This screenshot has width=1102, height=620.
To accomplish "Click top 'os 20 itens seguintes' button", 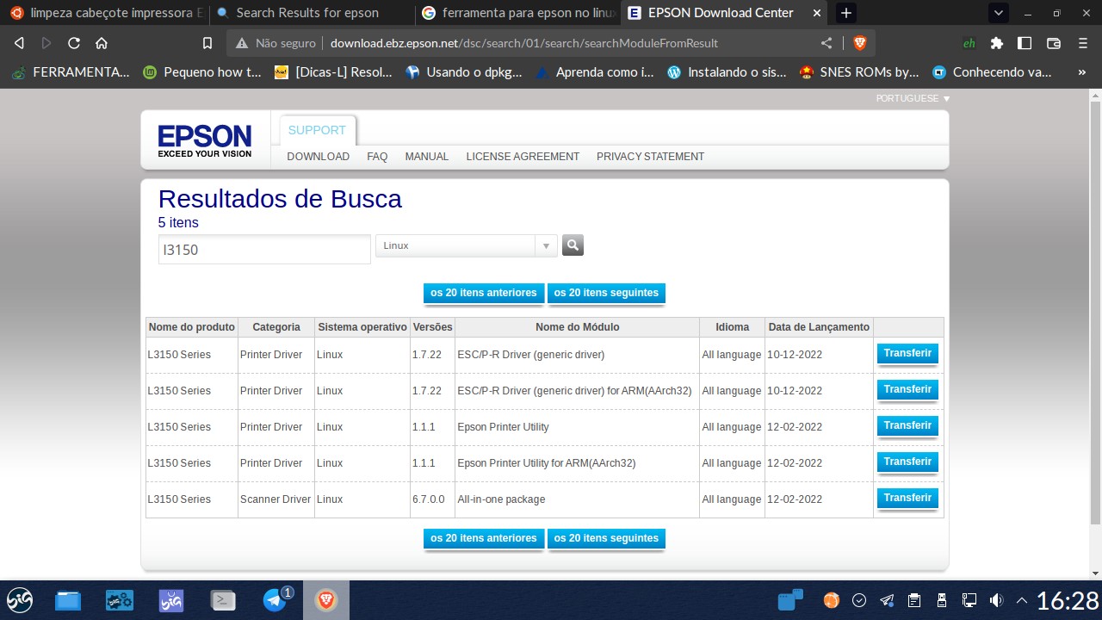I will (606, 293).
